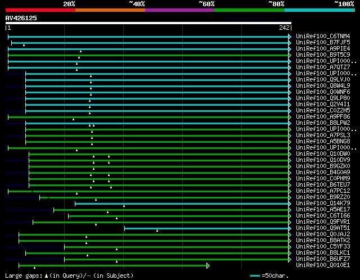This screenshot has width=360, height=280.
Task: Select the UniRef100_A5AE17 label
Action: (x=323, y=210)
